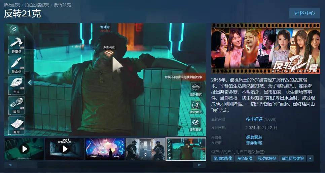Image resolution: width=325 pixels, height=173 pixels.
Task: Switch to 正常模式 normal view mode
Action: [x=196, y=124]
